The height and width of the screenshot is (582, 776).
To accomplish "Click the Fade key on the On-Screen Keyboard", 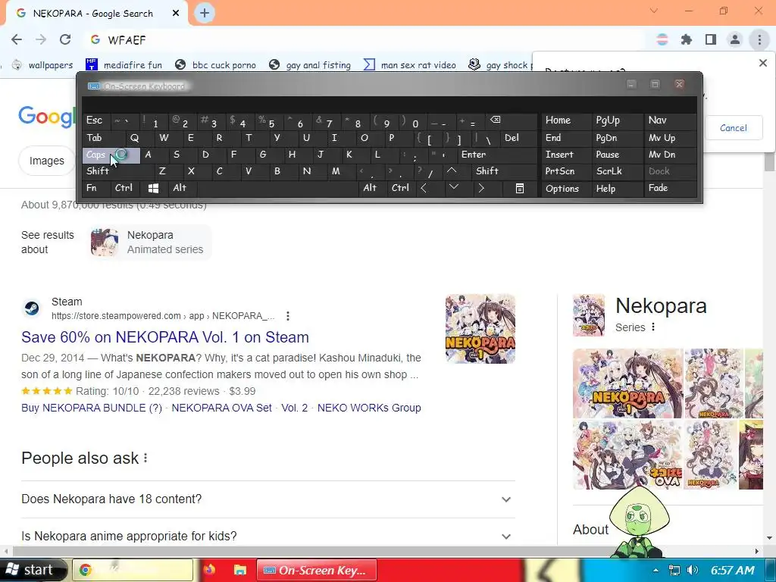I will coord(670,188).
